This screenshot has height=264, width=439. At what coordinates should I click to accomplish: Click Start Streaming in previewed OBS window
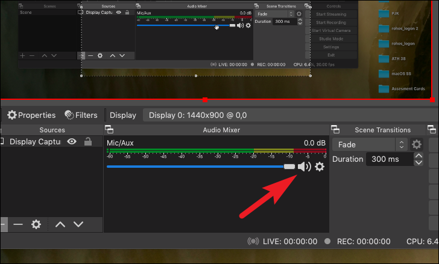[331, 14]
